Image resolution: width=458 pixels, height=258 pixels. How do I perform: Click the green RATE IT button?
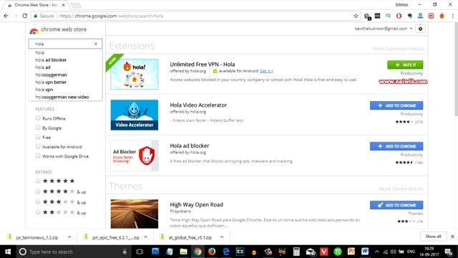tap(405, 65)
